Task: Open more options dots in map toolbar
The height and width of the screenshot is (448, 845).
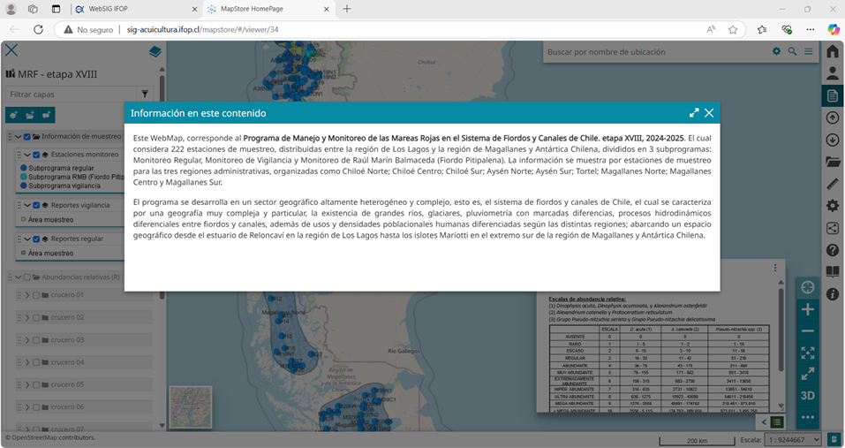Action: pos(807,417)
